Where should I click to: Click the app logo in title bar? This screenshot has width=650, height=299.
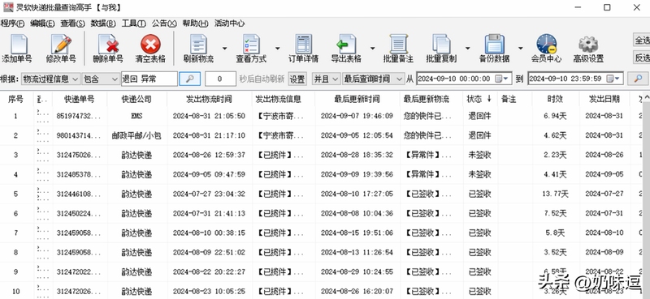(8, 7)
